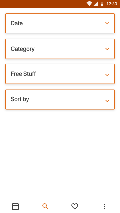Image resolution: width=120 pixels, height=213 pixels.
Task: Expand the Category chevron arrow
Action: pos(107,49)
